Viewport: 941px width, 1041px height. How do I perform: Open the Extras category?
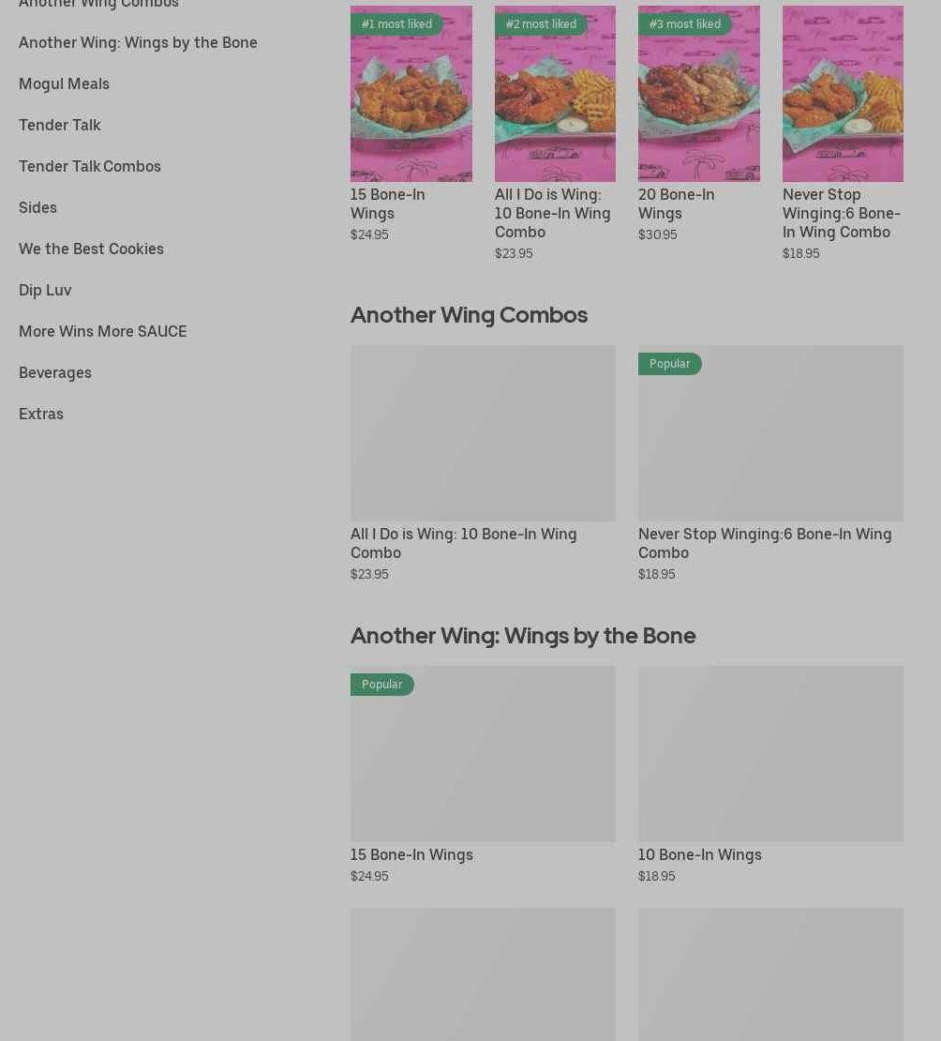coord(41,414)
